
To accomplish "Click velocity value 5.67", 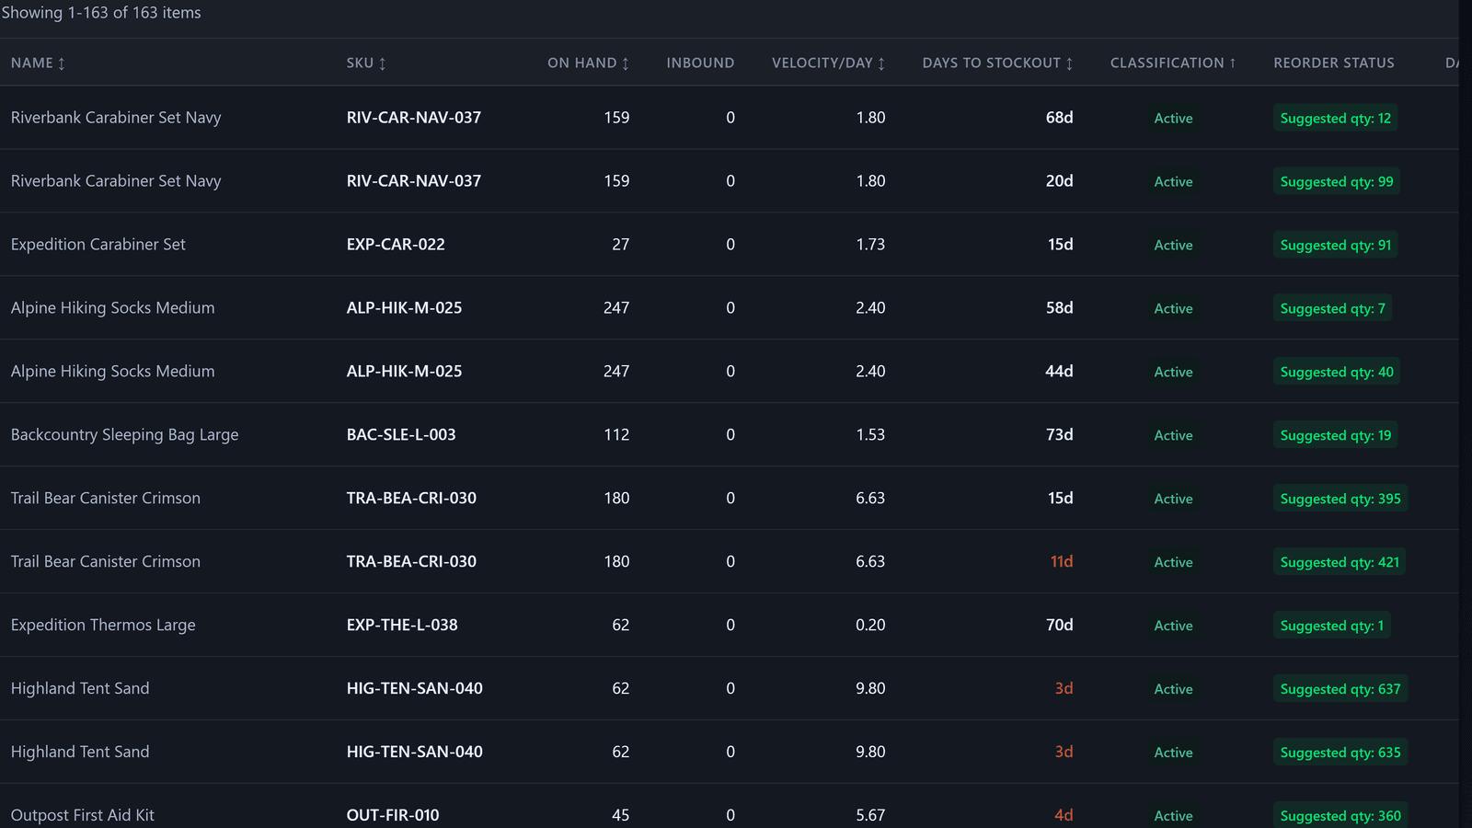I will (x=870, y=815).
